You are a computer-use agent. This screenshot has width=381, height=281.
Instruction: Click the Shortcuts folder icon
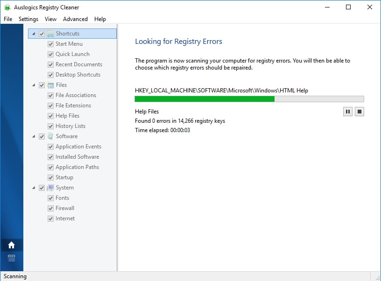50,34
